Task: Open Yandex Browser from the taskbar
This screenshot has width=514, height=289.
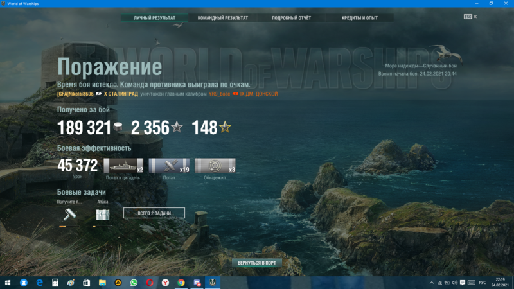Action: (165, 282)
